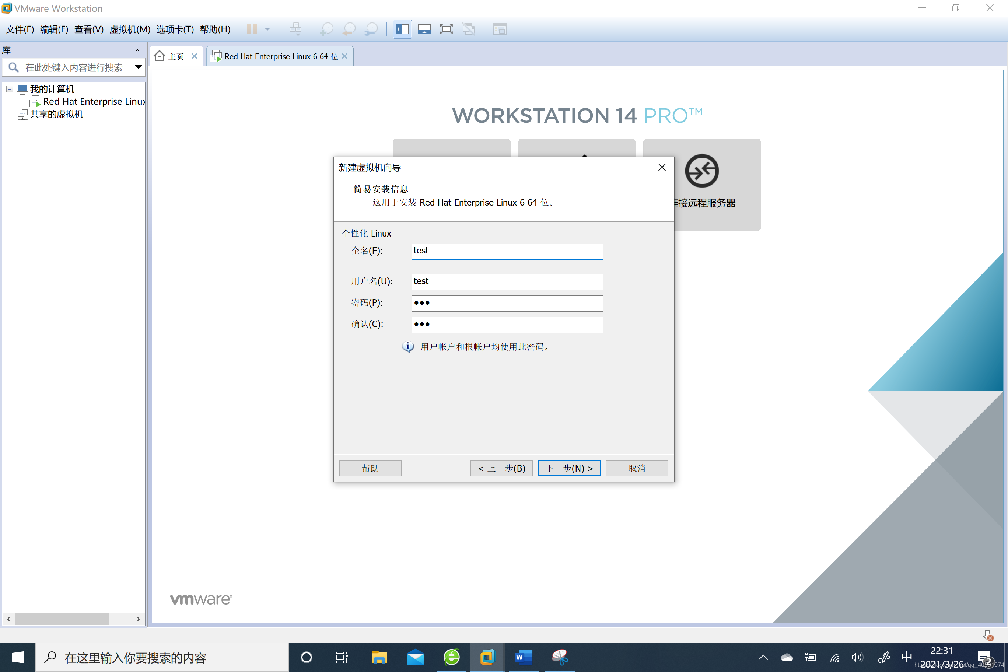Proceed with 下一步(N) > button
The width and height of the screenshot is (1008, 672).
pyautogui.click(x=569, y=468)
